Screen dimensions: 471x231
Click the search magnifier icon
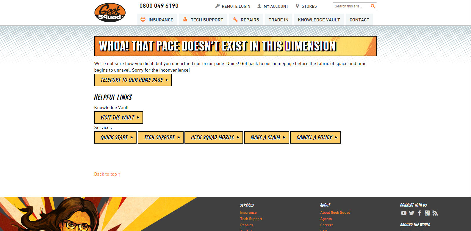(373, 6)
